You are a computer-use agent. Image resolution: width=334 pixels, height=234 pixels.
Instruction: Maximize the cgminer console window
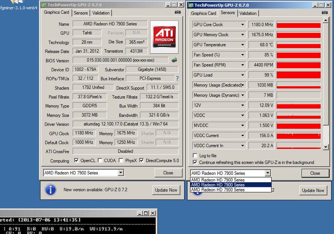pyautogui.click(x=146, y=213)
